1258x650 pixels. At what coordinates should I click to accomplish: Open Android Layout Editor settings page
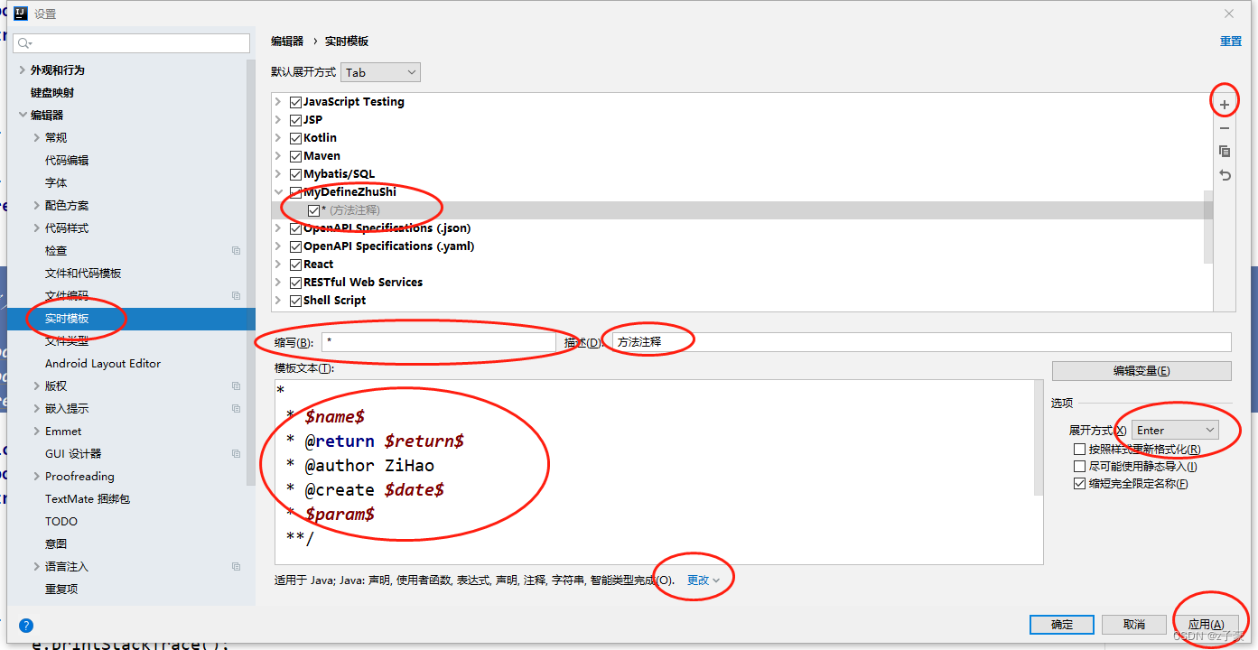[103, 364]
